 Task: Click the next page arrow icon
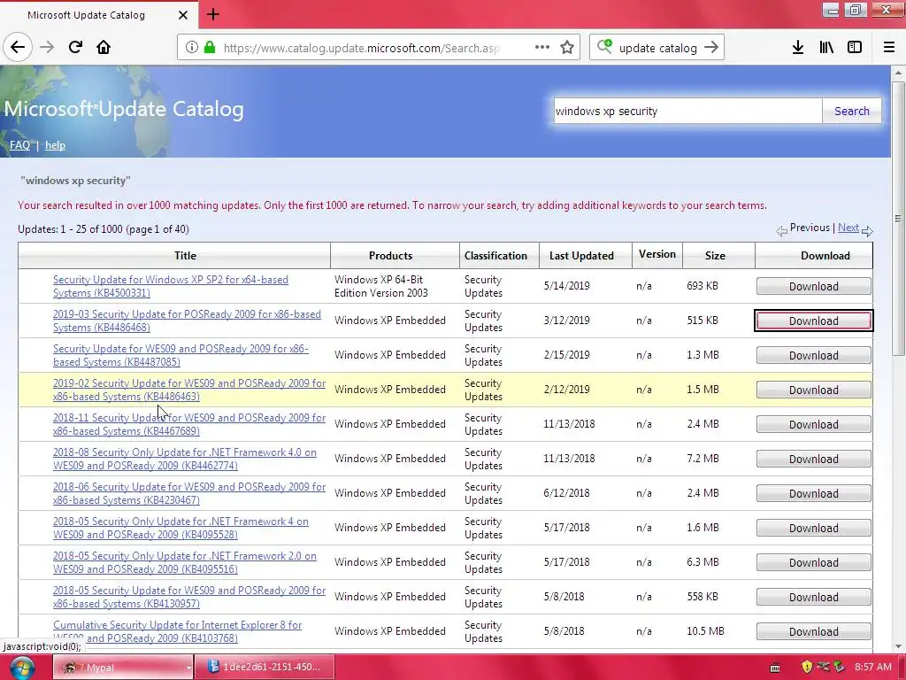point(867,231)
